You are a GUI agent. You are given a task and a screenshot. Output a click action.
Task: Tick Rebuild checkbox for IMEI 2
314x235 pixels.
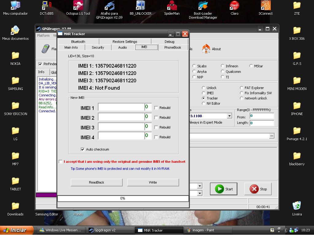(x=156, y=117)
